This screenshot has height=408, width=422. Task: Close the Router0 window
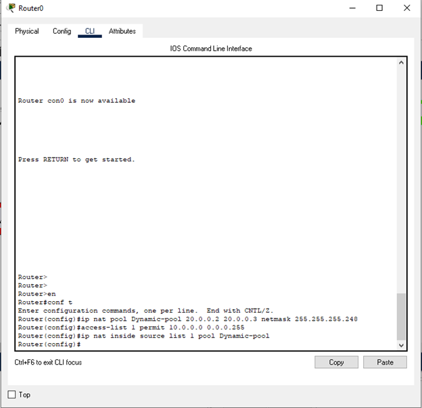[x=406, y=8]
